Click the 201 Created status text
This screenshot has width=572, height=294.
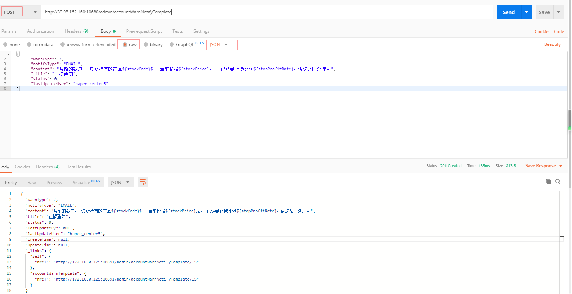click(451, 166)
